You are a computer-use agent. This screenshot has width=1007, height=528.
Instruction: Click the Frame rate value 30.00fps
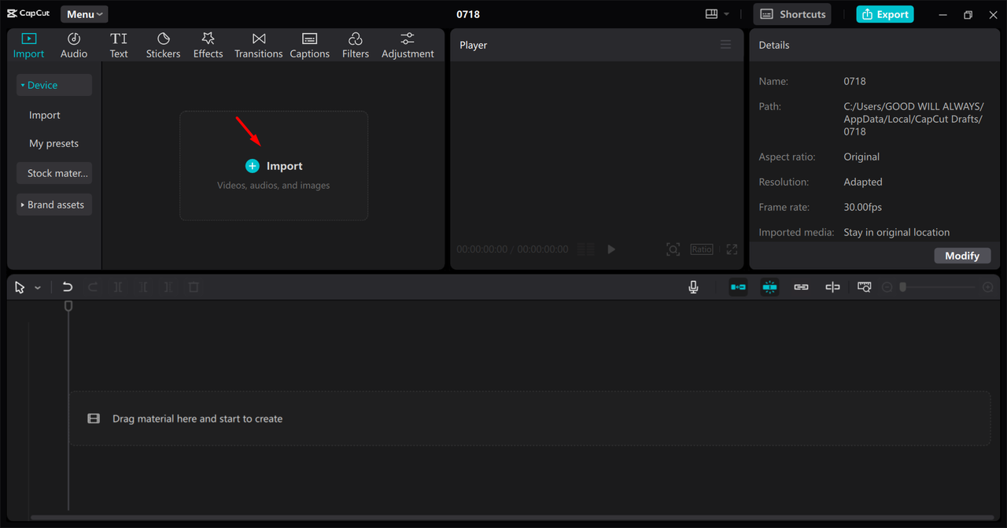tap(863, 207)
